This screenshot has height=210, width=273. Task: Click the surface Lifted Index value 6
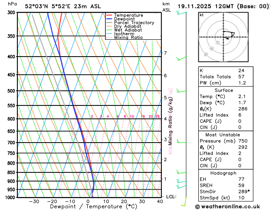tap(240, 115)
